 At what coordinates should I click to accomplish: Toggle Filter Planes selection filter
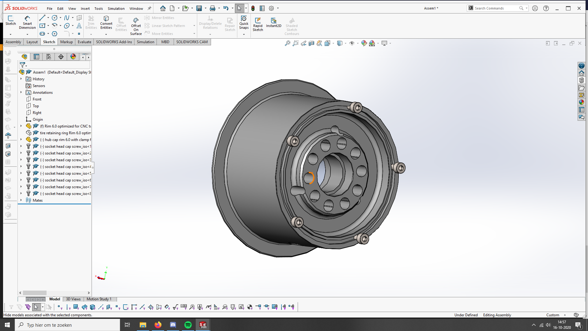click(x=109, y=307)
